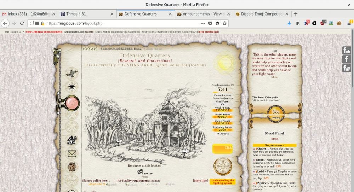Image resolution: width=354 pixels, height=192 pixels.
Task: Switch to Inbox (331) tab
Action: click(x=29, y=14)
